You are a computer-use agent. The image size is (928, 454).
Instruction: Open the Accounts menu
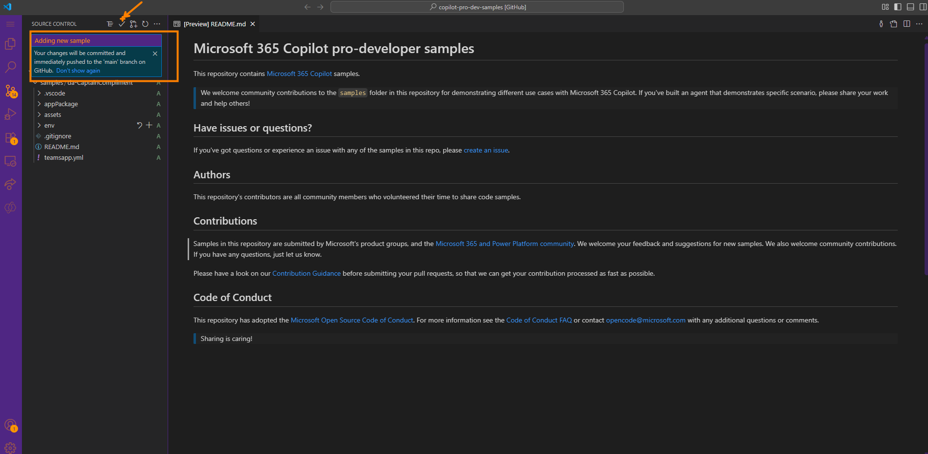(x=10, y=425)
